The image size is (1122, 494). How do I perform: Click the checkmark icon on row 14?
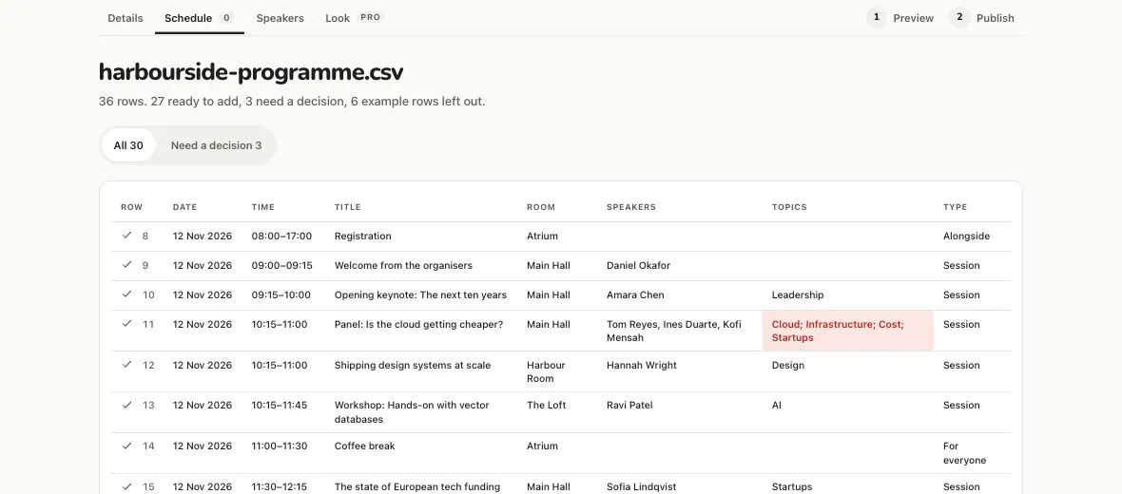[x=126, y=445]
